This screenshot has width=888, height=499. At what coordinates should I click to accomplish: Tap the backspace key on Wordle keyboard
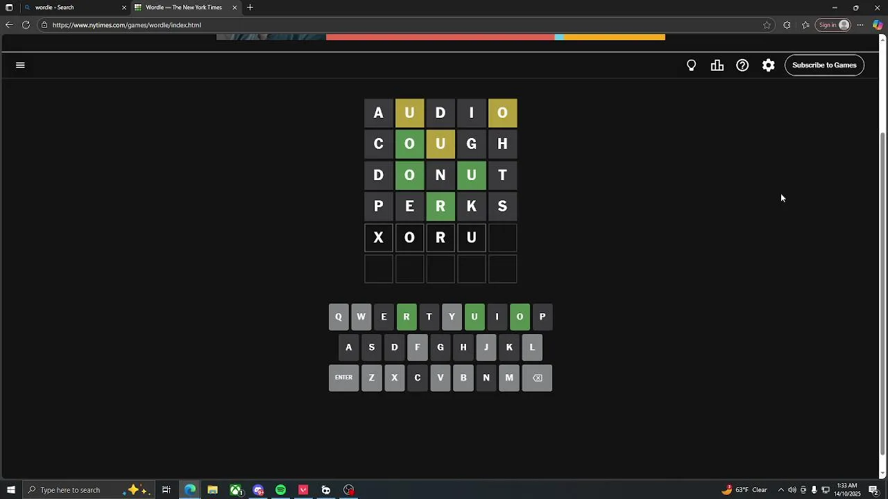click(537, 378)
